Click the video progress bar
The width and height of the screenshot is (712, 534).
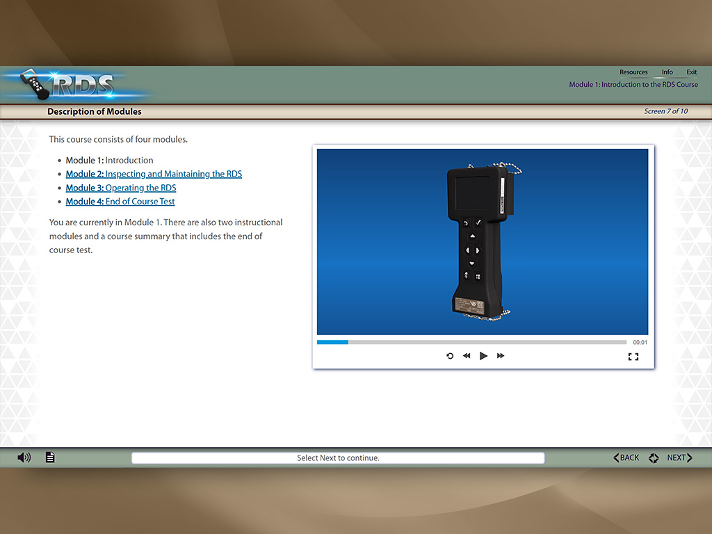coord(471,342)
